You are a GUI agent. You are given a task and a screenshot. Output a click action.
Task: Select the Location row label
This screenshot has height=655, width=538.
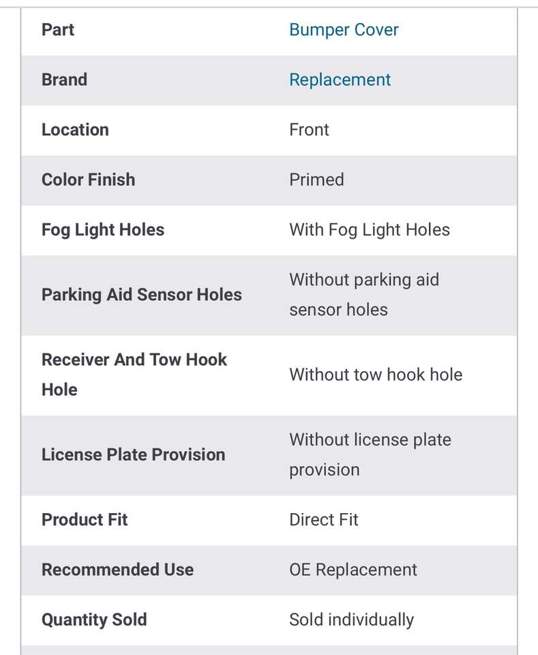click(75, 130)
